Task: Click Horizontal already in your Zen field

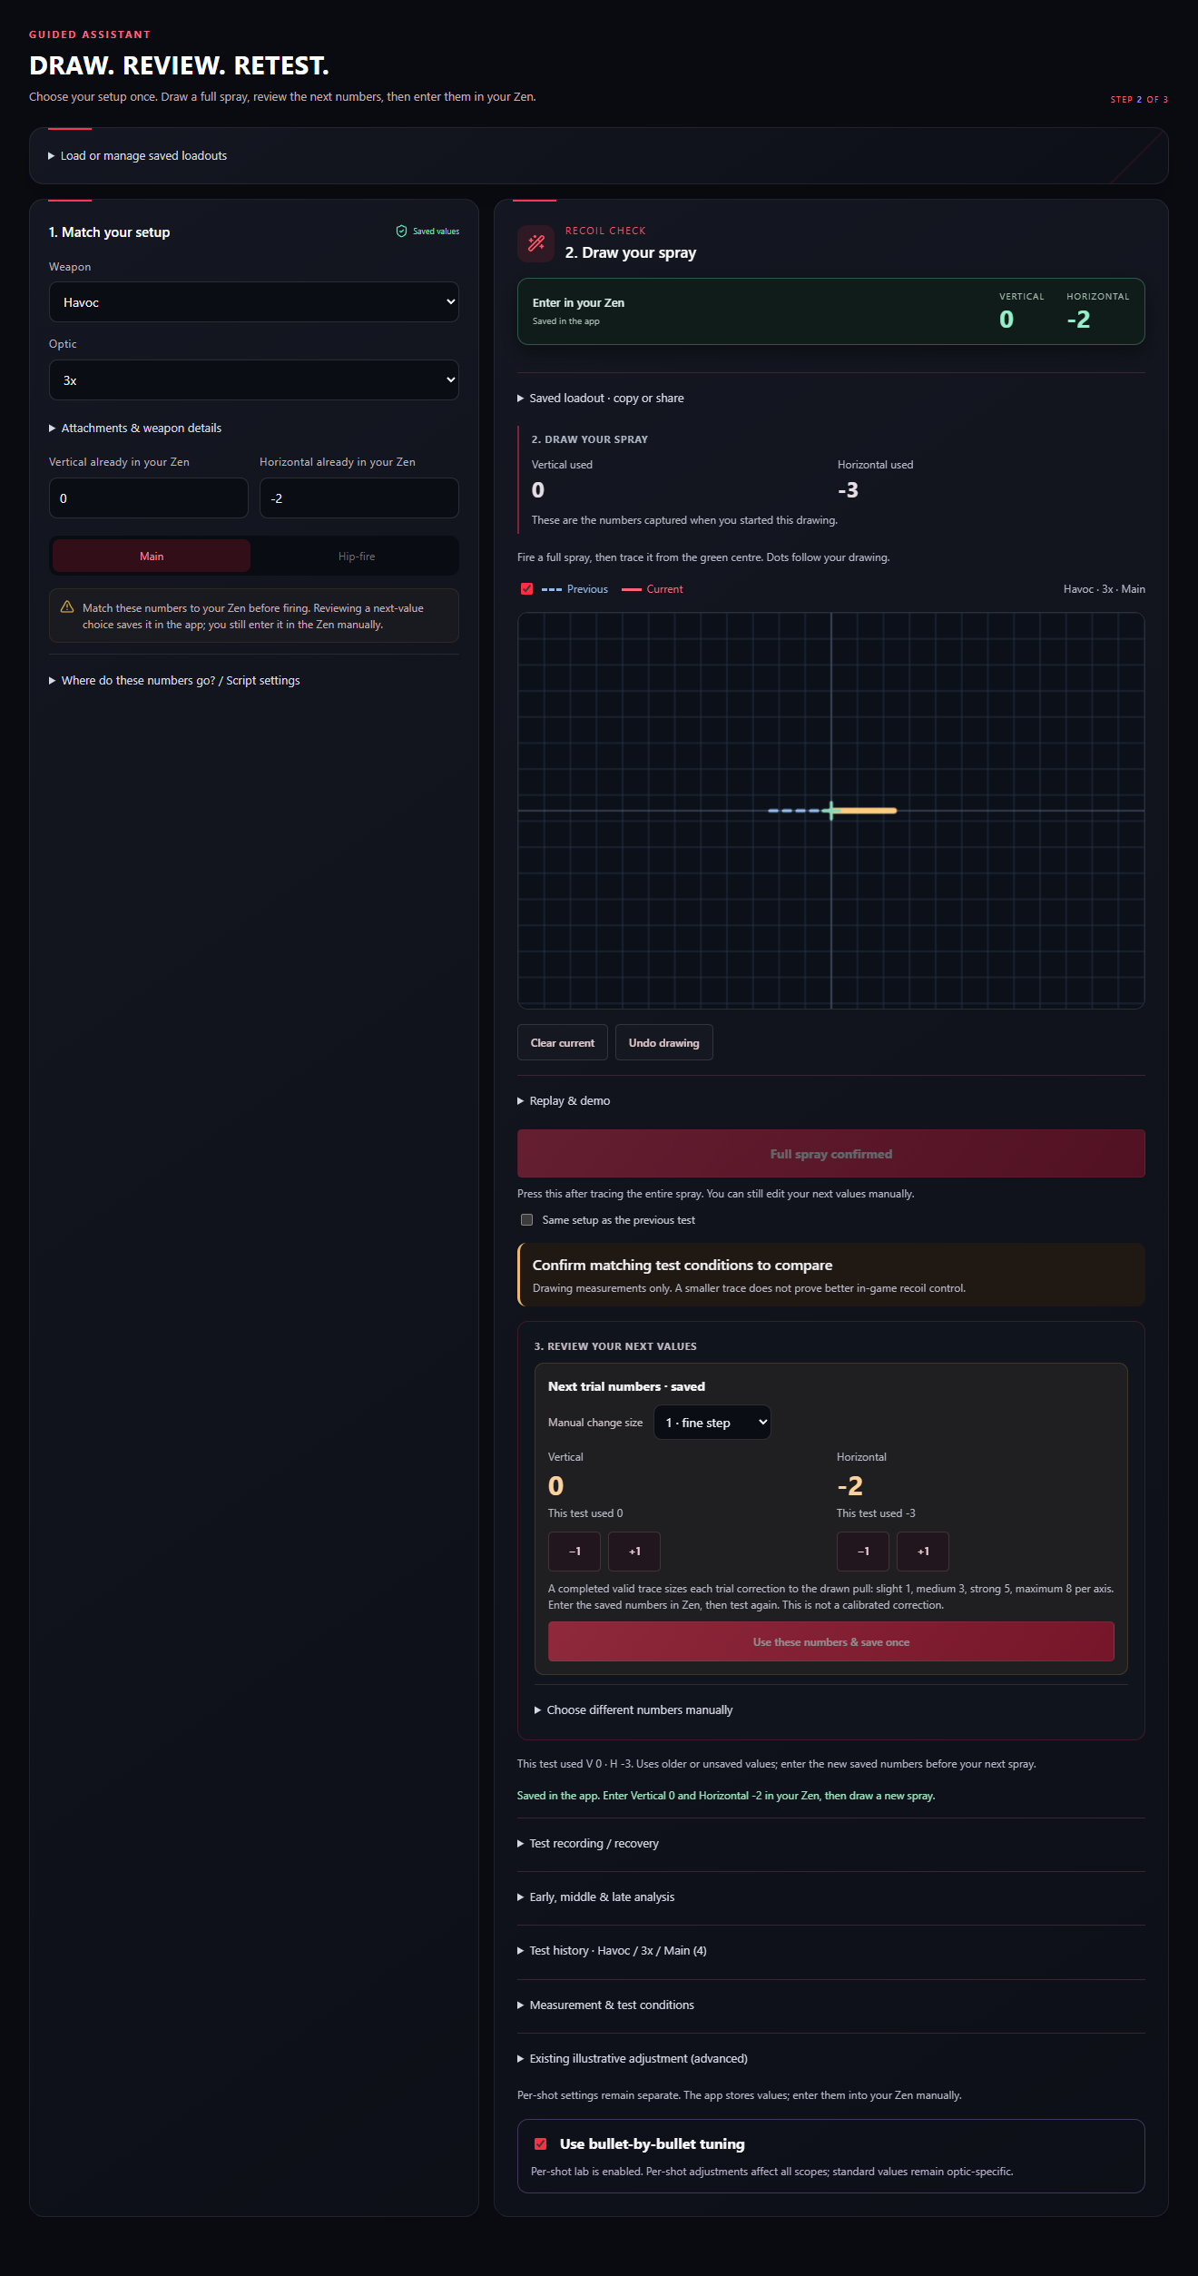Action: (359, 498)
